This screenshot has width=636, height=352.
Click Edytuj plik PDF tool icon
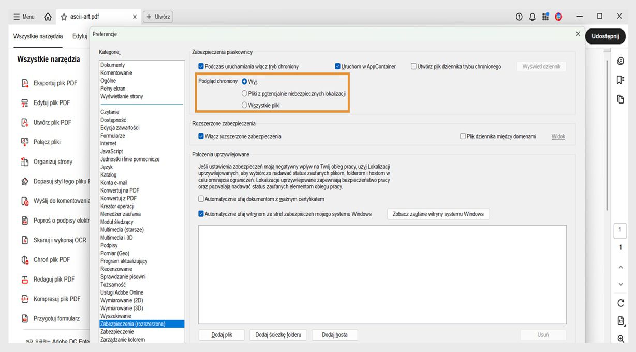24,103
